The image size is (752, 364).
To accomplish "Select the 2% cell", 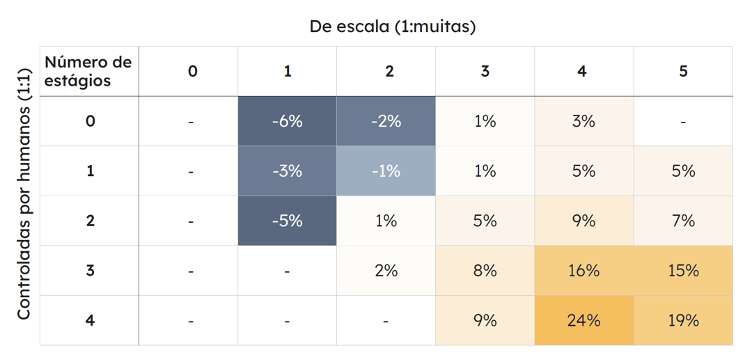I will tap(386, 271).
